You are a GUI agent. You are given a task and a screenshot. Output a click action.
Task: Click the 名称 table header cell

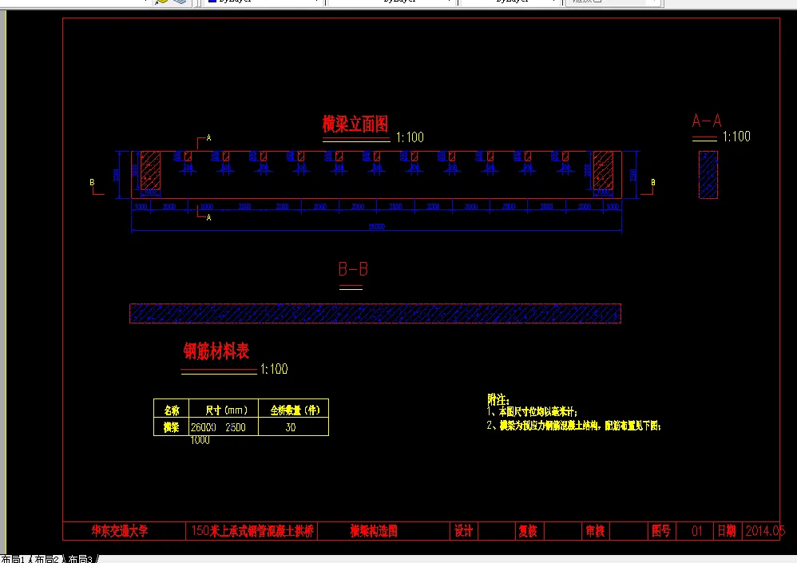[x=171, y=410]
